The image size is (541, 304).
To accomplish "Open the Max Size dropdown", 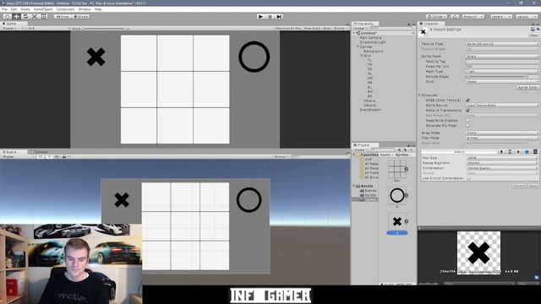I will click(502, 158).
